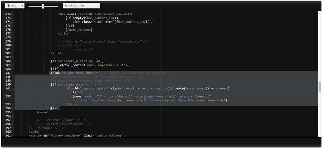Place cursor in the $main_content variable
The image size is (323, 149).
(79, 30)
